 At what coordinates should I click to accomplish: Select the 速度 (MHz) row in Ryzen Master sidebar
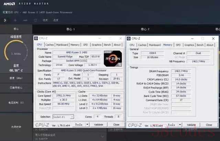[x=16, y=78]
